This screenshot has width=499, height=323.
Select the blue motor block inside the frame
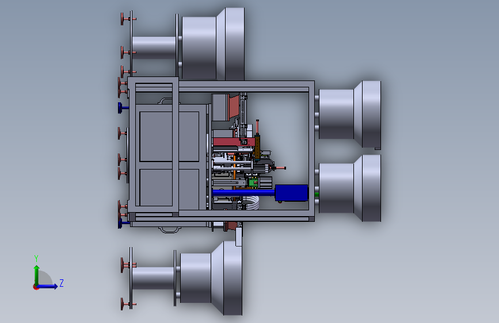pyautogui.click(x=291, y=193)
